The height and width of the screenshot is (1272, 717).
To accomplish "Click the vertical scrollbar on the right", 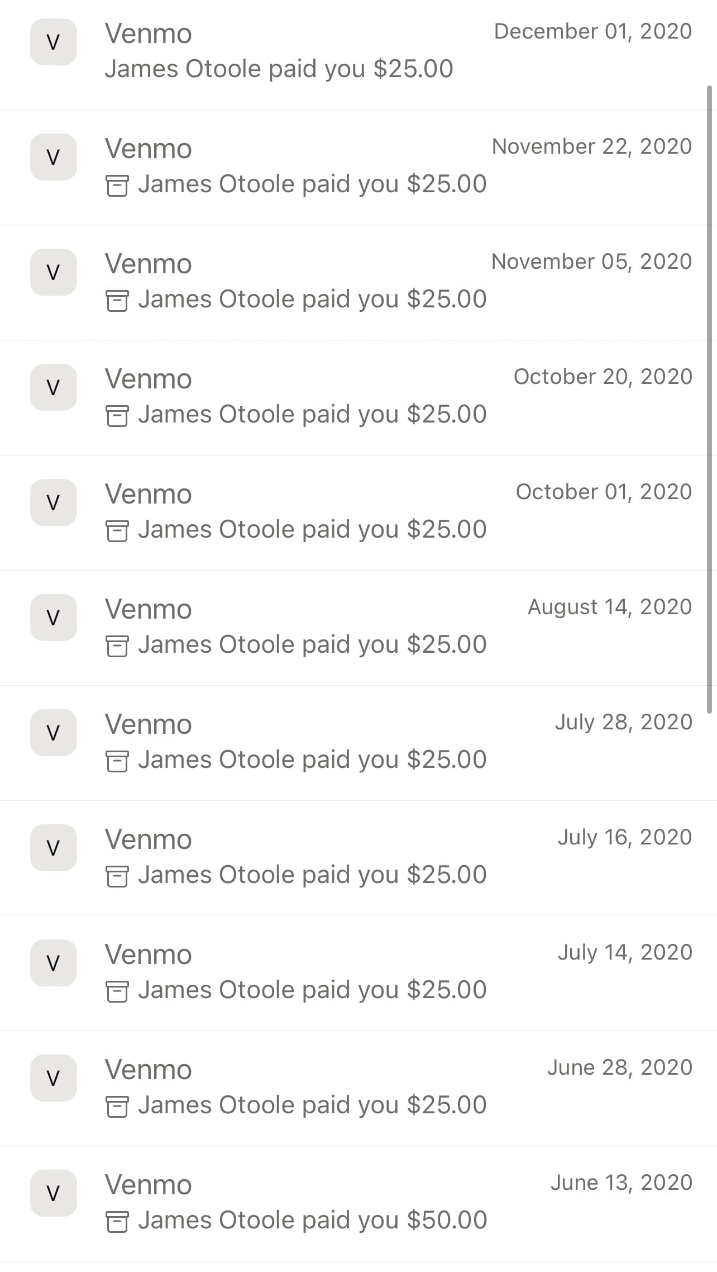I will point(710,400).
